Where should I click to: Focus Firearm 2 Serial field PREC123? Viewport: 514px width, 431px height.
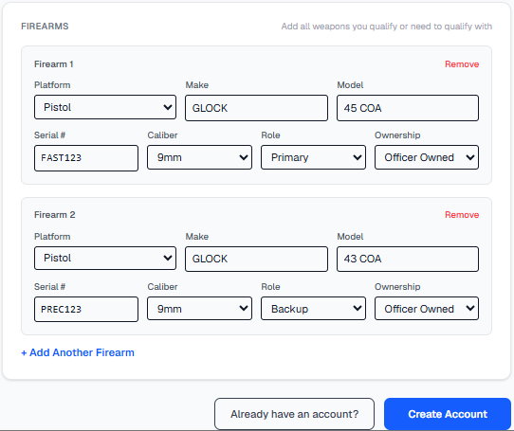pyautogui.click(x=86, y=309)
